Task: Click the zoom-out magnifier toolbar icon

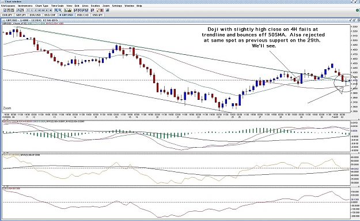Action: [x=60, y=10]
